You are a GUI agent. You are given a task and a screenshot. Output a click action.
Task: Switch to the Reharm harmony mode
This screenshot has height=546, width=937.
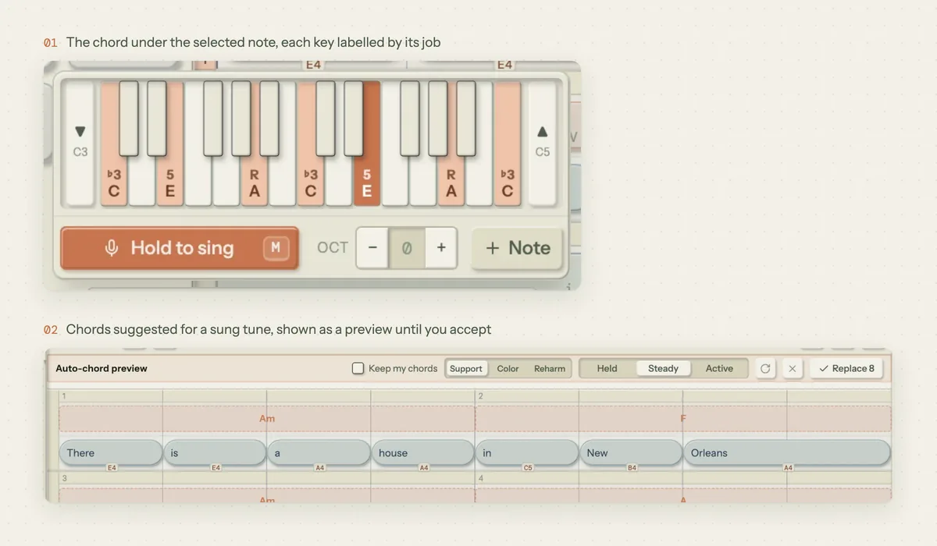[x=550, y=368]
